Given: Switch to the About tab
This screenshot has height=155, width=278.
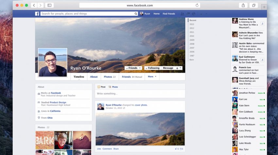Looking at the screenshot, I should [x=94, y=77].
